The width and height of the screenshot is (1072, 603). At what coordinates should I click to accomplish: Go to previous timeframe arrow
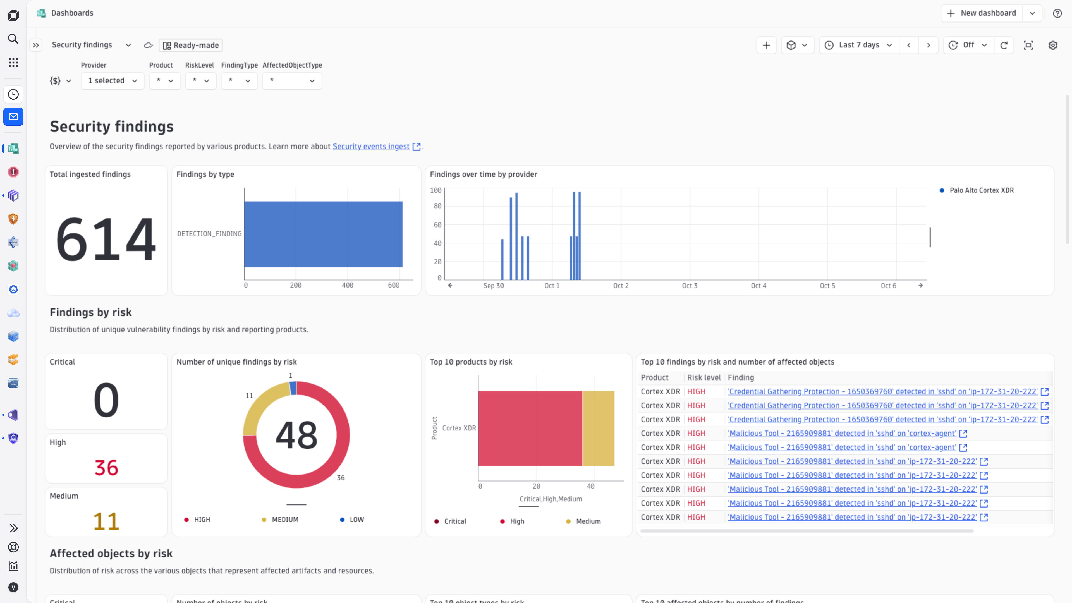tap(909, 45)
